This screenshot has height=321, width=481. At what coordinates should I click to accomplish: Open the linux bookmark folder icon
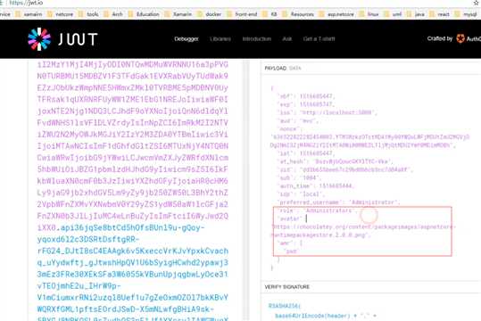pyautogui.click(x=362, y=14)
